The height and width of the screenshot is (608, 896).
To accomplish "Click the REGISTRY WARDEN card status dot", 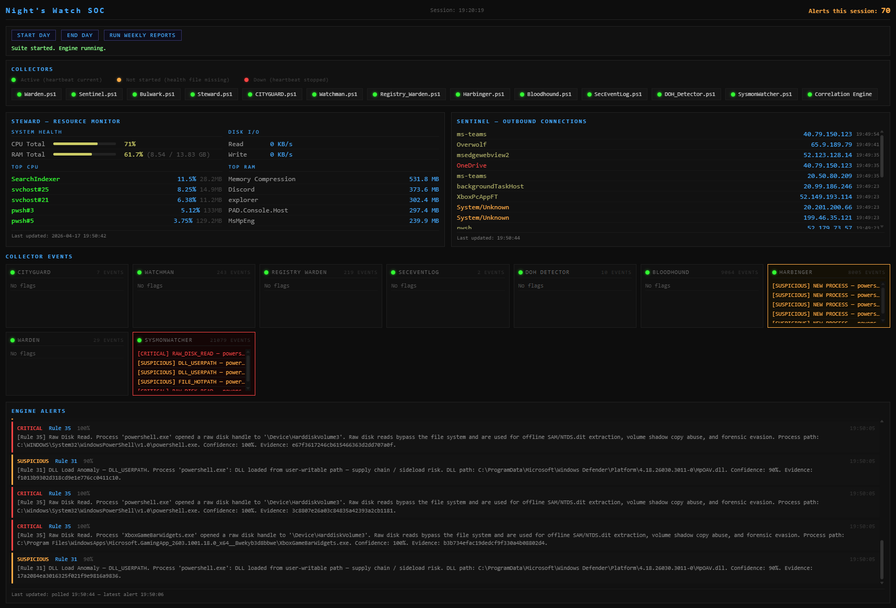I will click(266, 272).
